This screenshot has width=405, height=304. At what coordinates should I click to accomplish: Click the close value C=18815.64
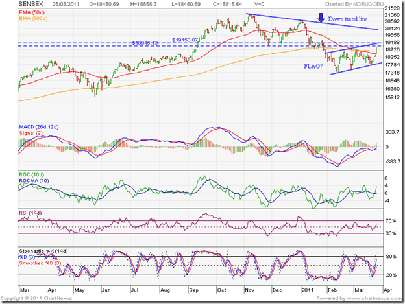coord(227,4)
